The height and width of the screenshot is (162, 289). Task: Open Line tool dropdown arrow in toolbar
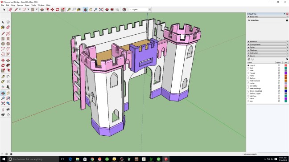click(x=20, y=9)
